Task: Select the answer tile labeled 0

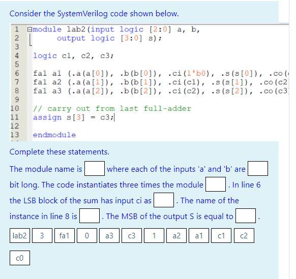Action: pyautogui.click(x=87, y=235)
